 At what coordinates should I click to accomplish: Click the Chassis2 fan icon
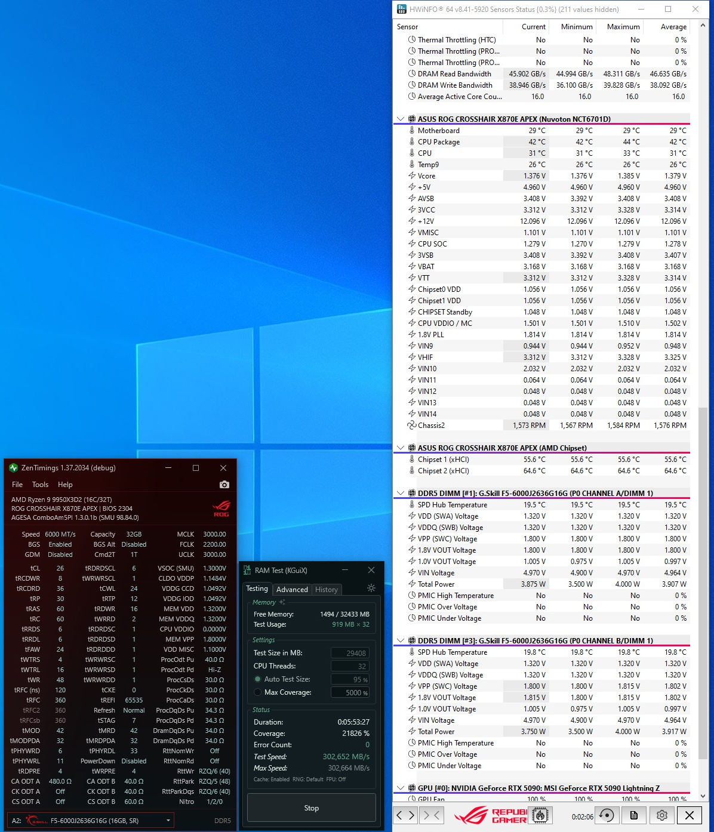(411, 426)
